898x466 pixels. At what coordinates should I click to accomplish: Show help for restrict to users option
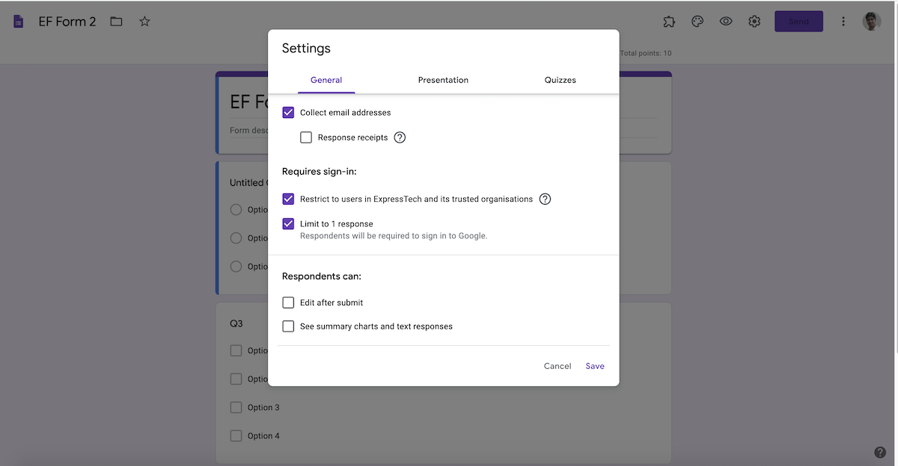click(545, 199)
